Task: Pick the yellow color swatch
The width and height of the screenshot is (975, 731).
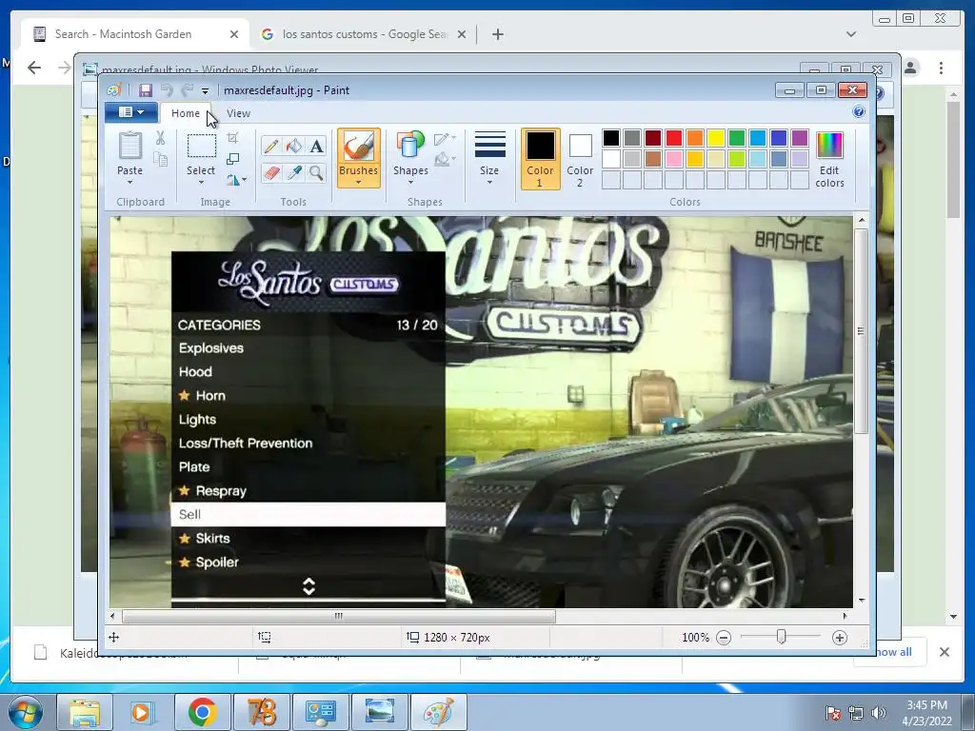Action: coord(716,137)
